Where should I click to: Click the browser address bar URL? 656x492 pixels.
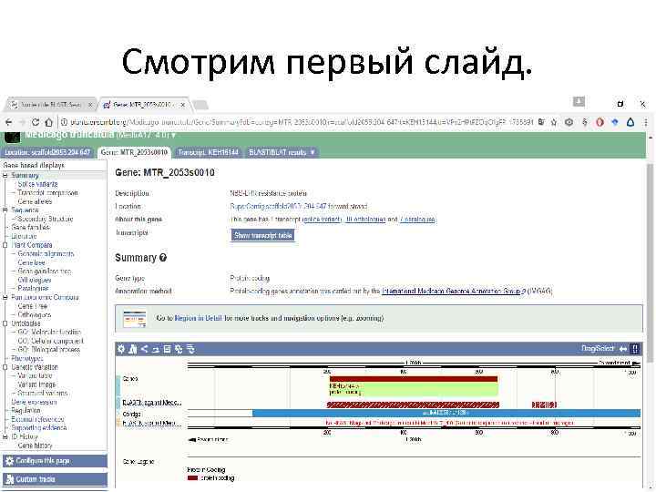coord(302,122)
